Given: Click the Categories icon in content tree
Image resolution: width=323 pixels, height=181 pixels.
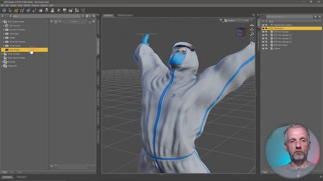Looking at the screenshot, I should coord(6,66).
